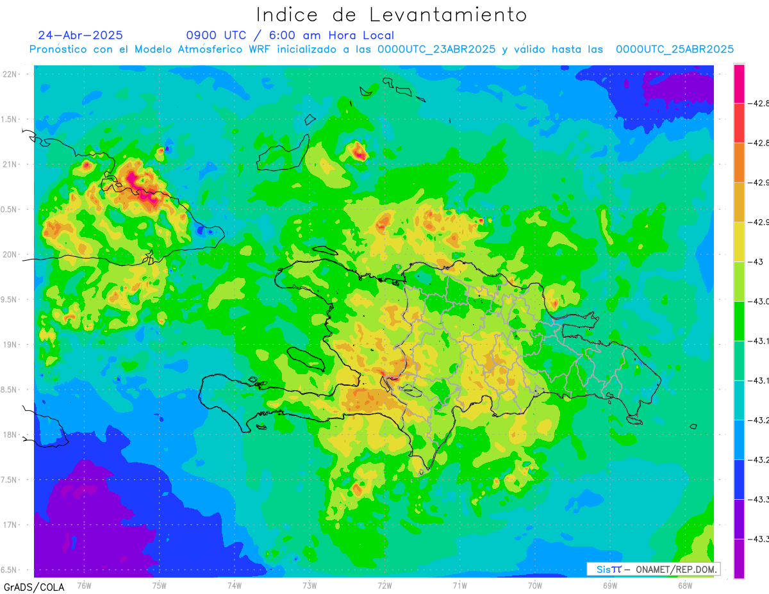The width and height of the screenshot is (769, 594).
Task: Click the "18N" latitude label
Action: [x=11, y=434]
